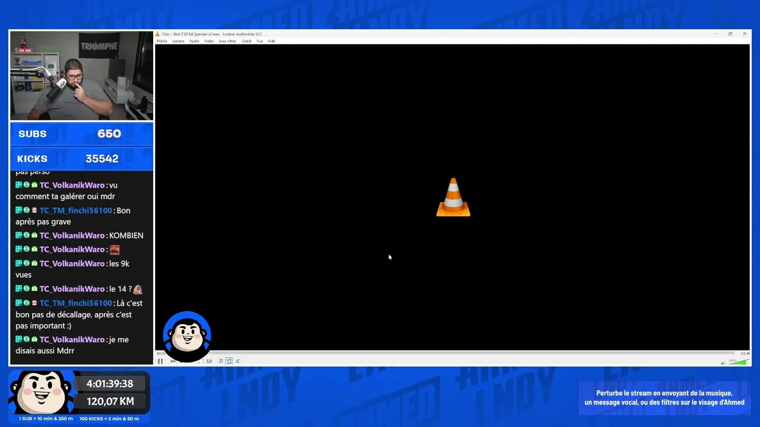The height and width of the screenshot is (427, 760).
Task: Click the 120,07 KM distance counter
Action: [110, 401]
